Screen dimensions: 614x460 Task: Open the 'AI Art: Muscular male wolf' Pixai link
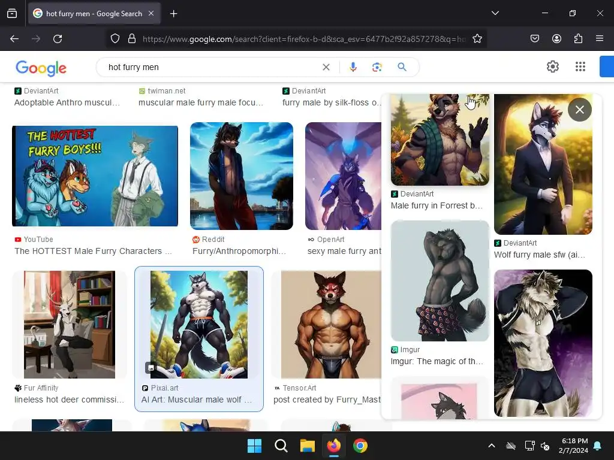point(197,400)
